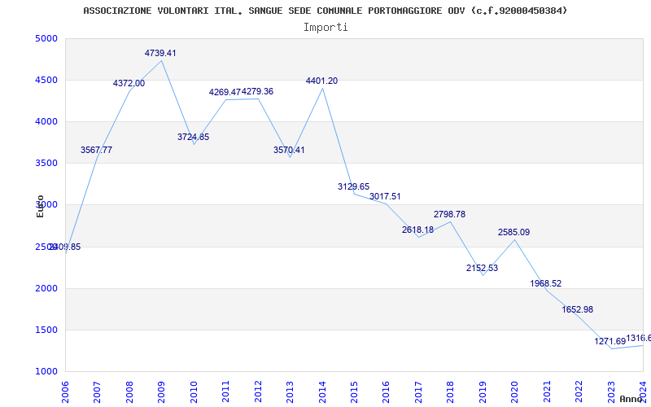
Task: Click the 2022 year axis label
Action: pos(579,392)
